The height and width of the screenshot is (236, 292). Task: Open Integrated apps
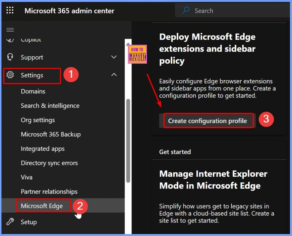click(x=43, y=149)
